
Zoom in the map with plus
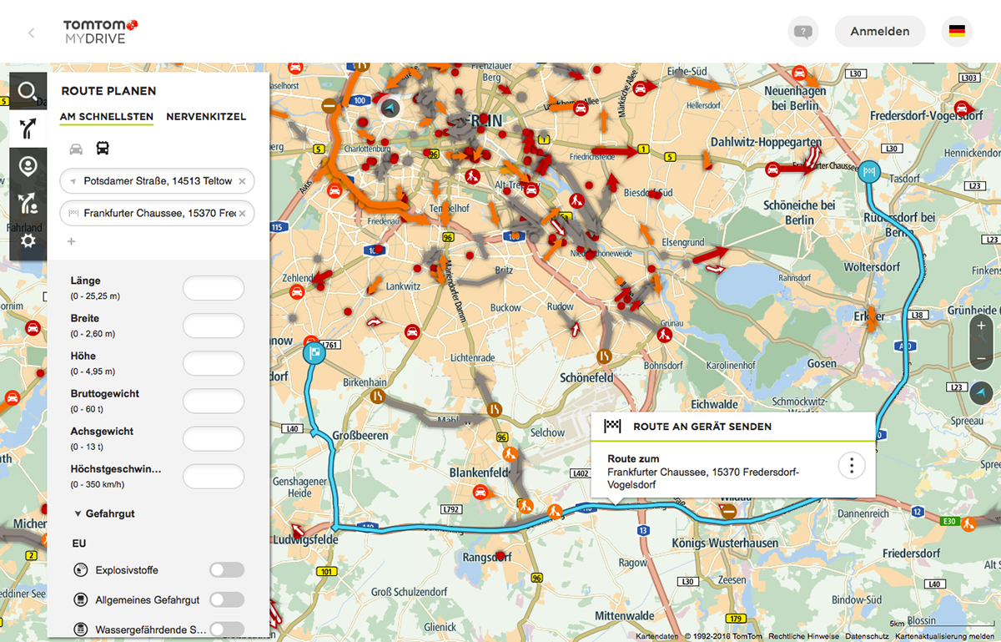coord(981,326)
